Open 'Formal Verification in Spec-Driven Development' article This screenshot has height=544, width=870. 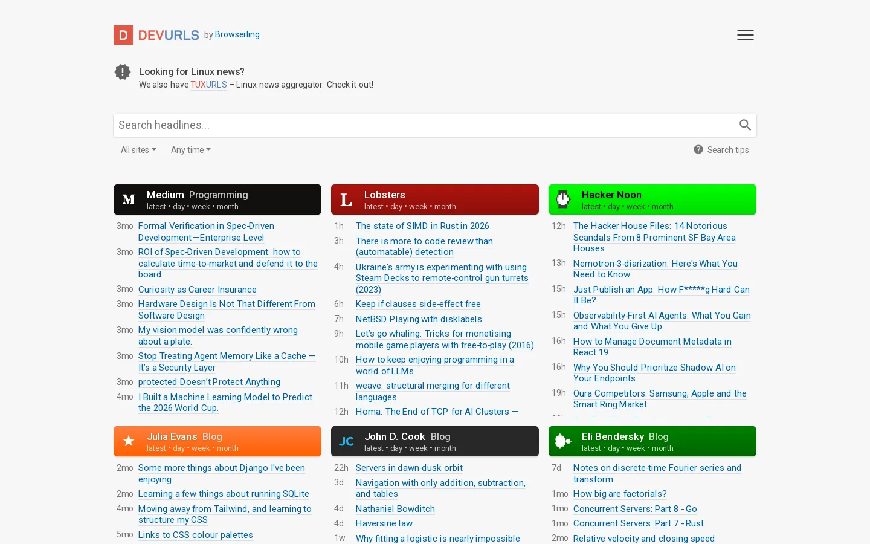(206, 232)
